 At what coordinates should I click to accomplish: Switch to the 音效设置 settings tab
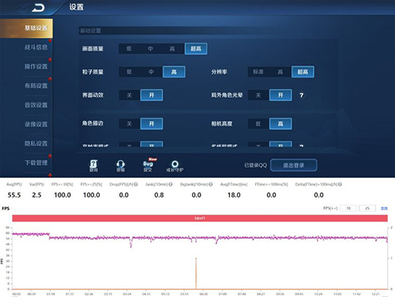point(36,105)
